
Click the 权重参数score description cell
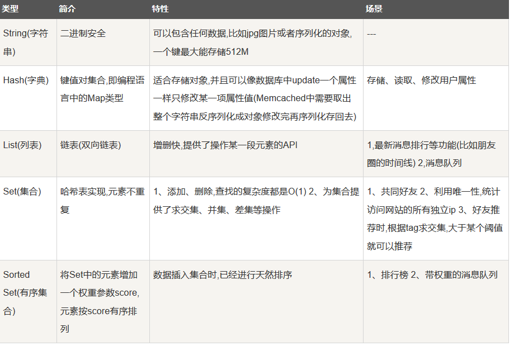tap(103, 301)
